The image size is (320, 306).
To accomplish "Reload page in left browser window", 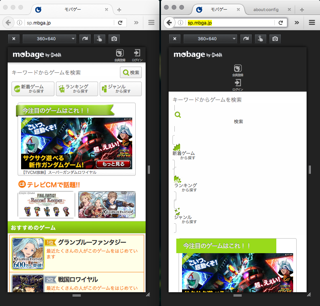I will pos(120,23).
